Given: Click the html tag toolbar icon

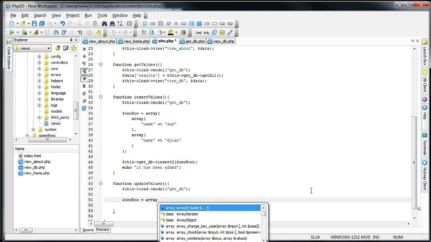Looking at the screenshot, I should (199, 32).
